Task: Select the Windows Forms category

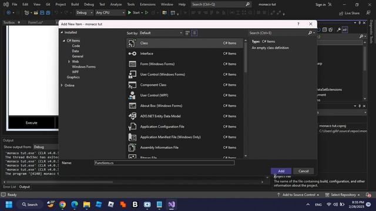Action: [x=83, y=67]
